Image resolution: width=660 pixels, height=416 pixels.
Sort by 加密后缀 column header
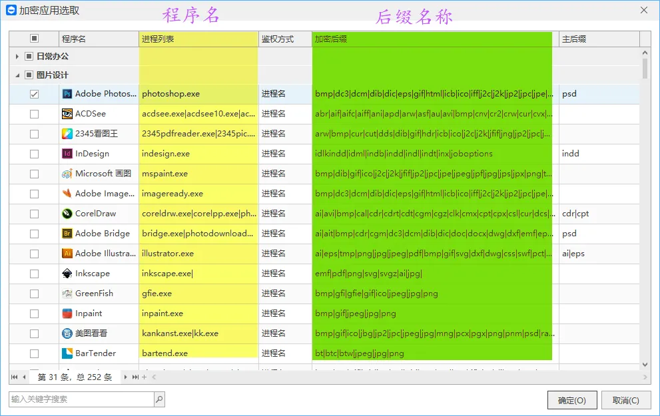tap(436, 39)
